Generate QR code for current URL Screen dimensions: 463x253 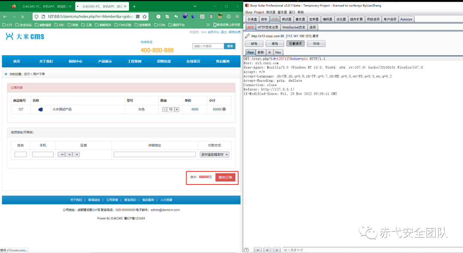tap(138, 17)
